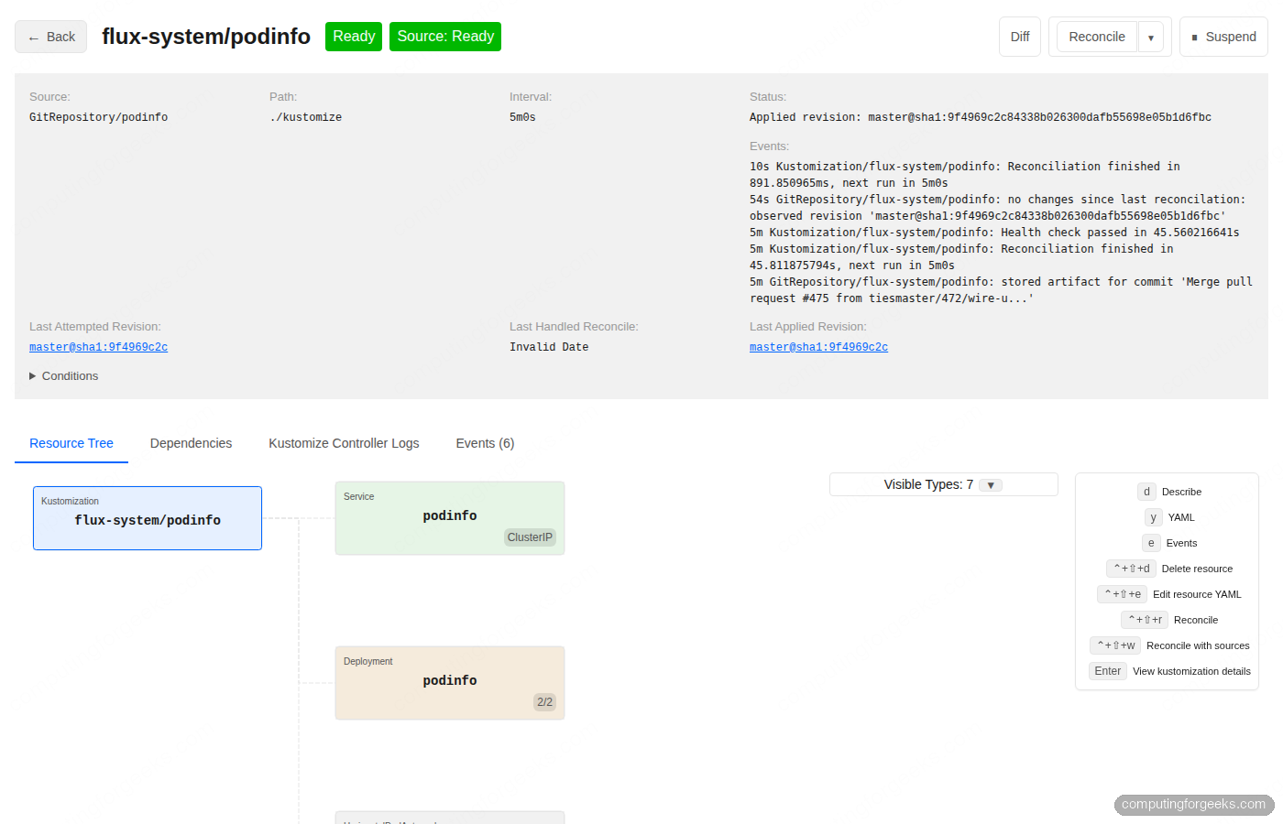Open Last Attempted Revision master@sha1 link
This screenshot has height=824, width=1283.
point(98,347)
